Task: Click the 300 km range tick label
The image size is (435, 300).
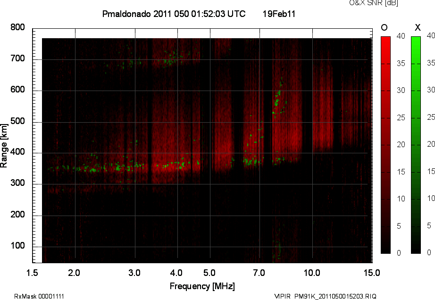Action: (x=18, y=183)
